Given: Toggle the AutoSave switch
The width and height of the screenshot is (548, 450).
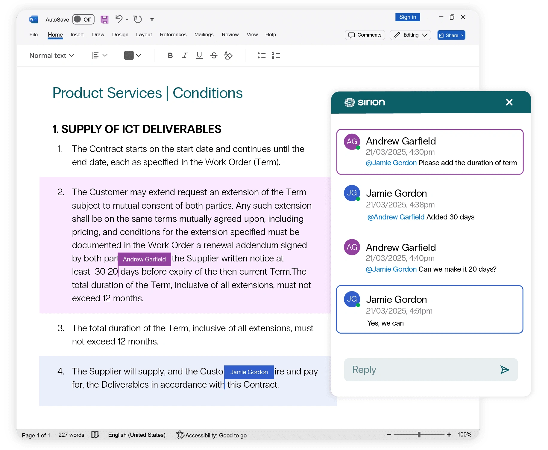Looking at the screenshot, I should [x=83, y=19].
